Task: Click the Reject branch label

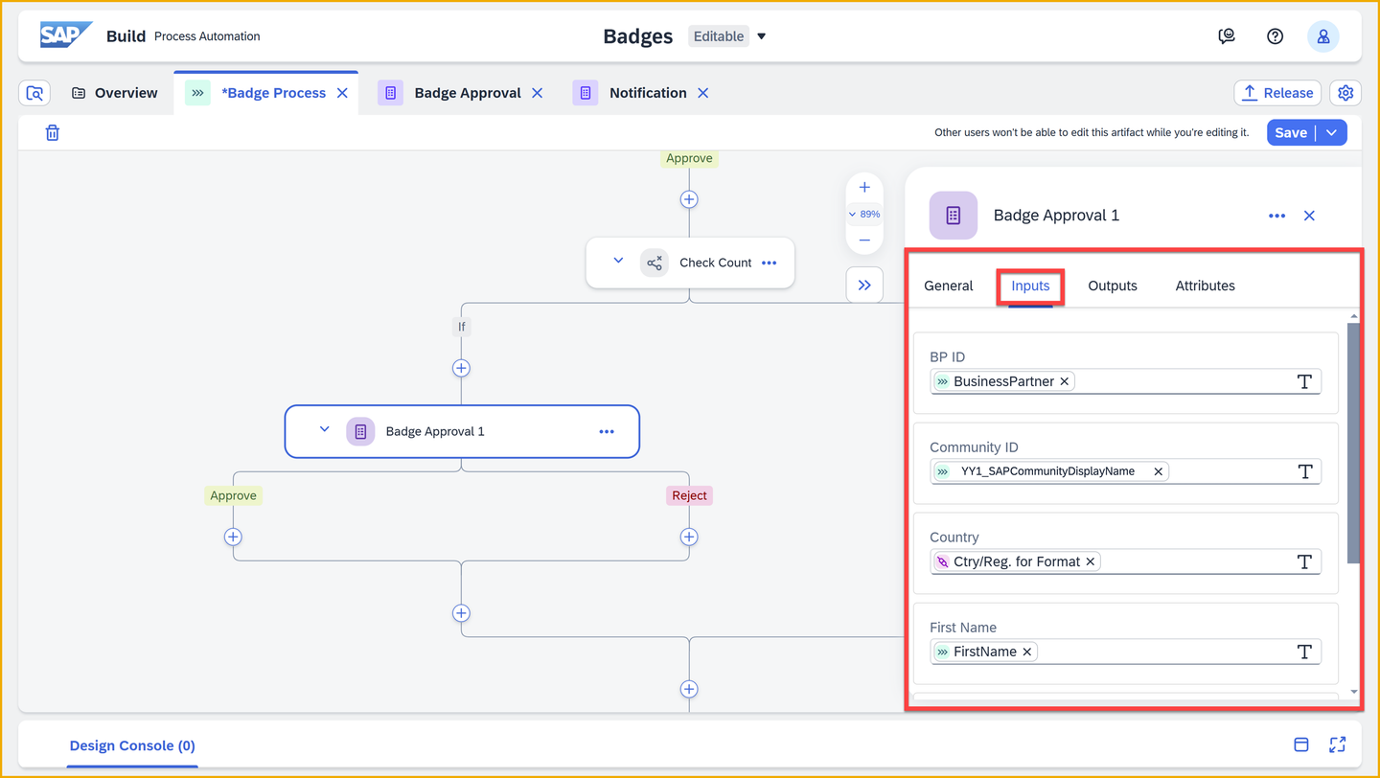Action: tap(689, 495)
